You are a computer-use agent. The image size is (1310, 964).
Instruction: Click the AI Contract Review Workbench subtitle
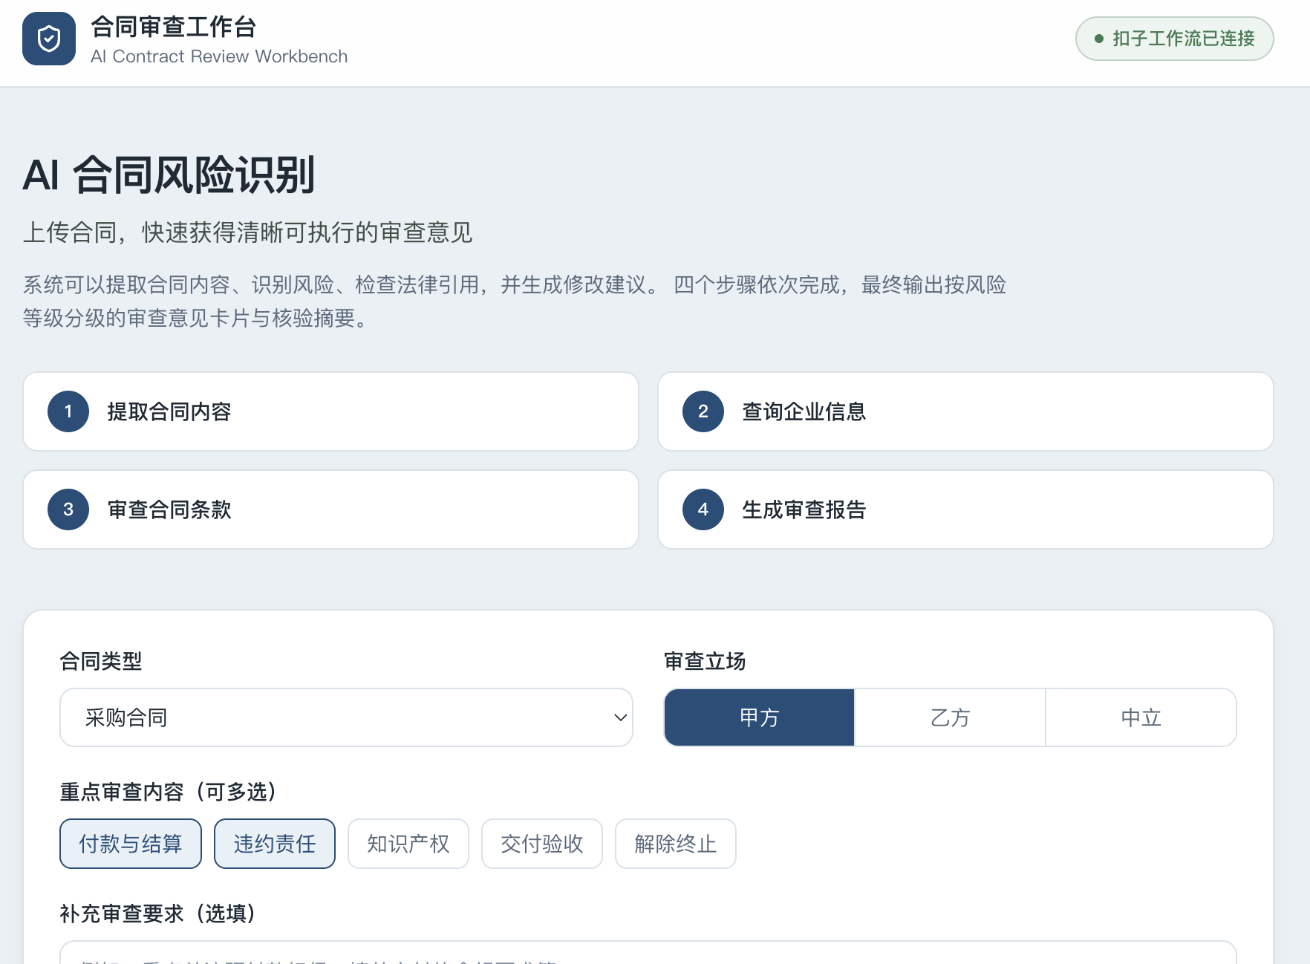219,56
